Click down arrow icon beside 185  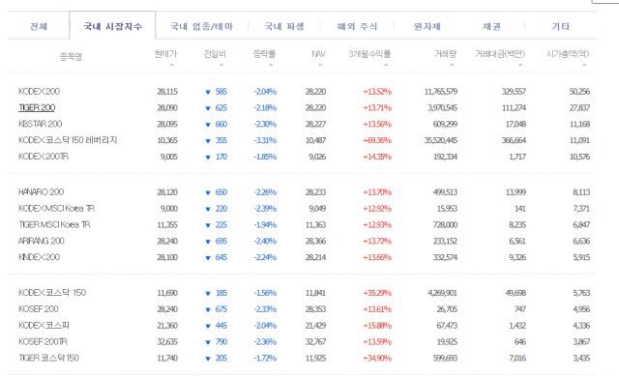click(x=208, y=293)
